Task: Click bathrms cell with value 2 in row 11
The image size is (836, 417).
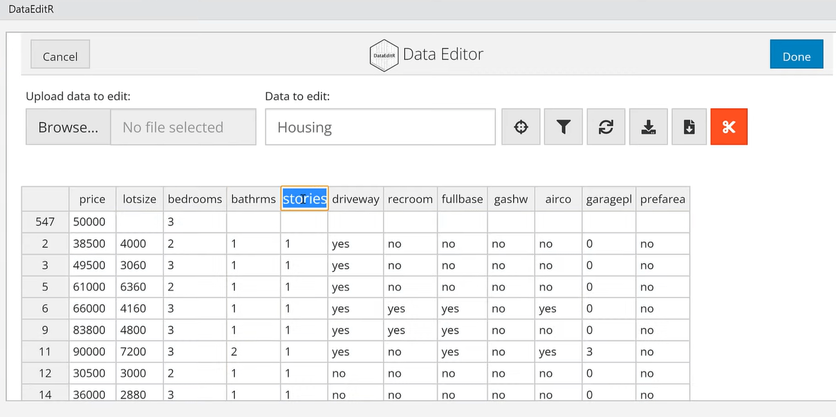Action: click(254, 351)
